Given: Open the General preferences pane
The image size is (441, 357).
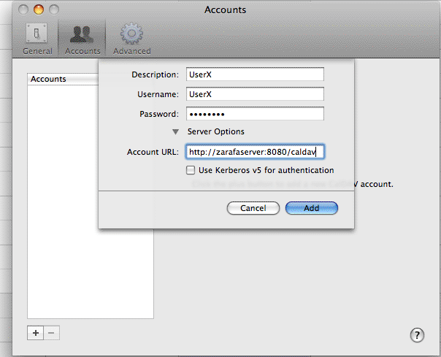Looking at the screenshot, I should point(37,38).
